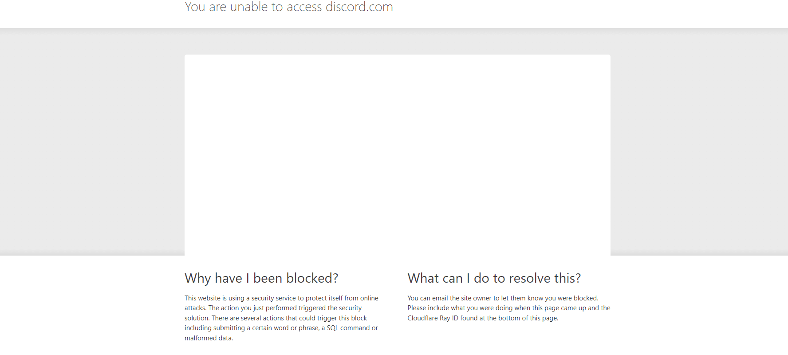Click the "malformed data." text
Image resolution: width=788 pixels, height=355 pixels.
pyautogui.click(x=209, y=338)
